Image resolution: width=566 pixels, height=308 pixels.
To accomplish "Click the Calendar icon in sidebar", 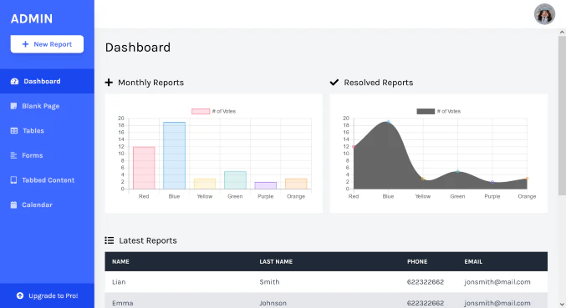I will (x=13, y=204).
